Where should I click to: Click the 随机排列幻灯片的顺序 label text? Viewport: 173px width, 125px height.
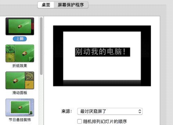(105, 122)
